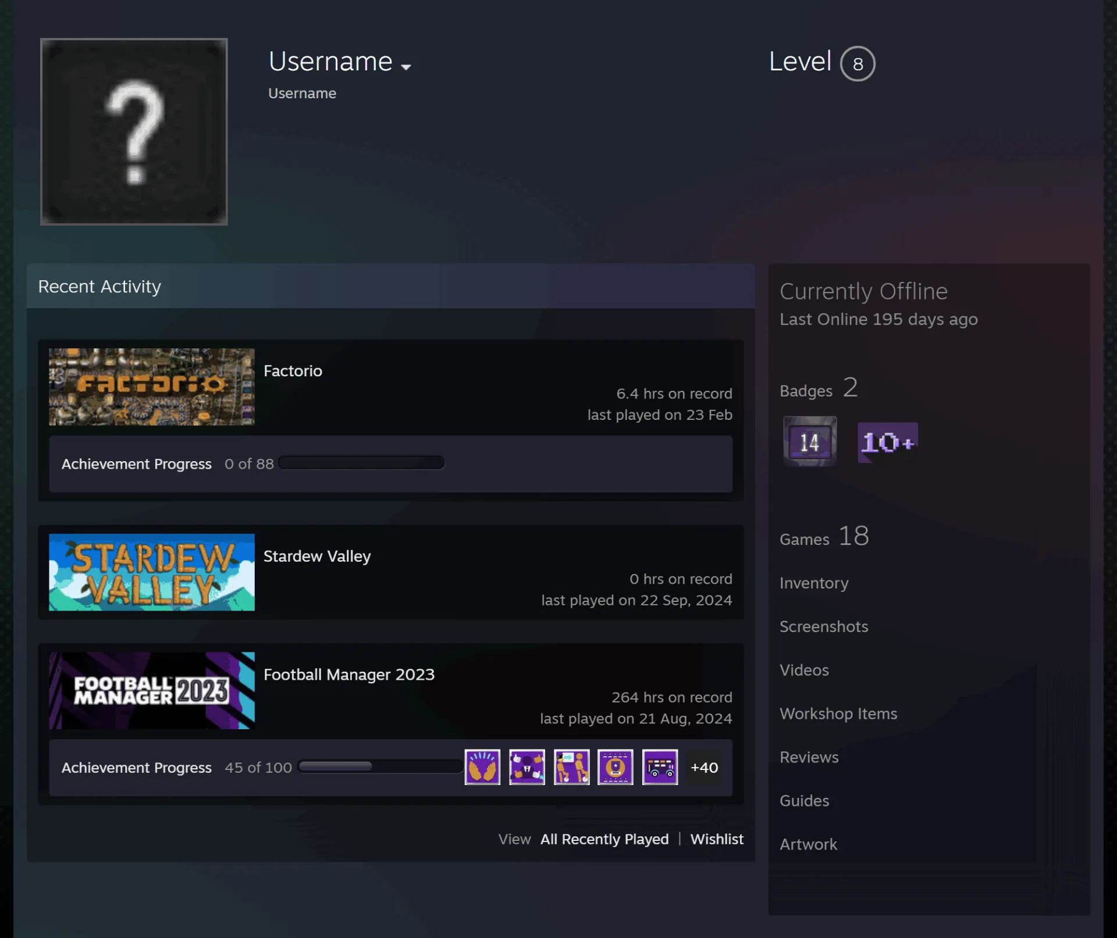
Task: Click the third Football Manager achievement icon
Action: [x=571, y=767]
